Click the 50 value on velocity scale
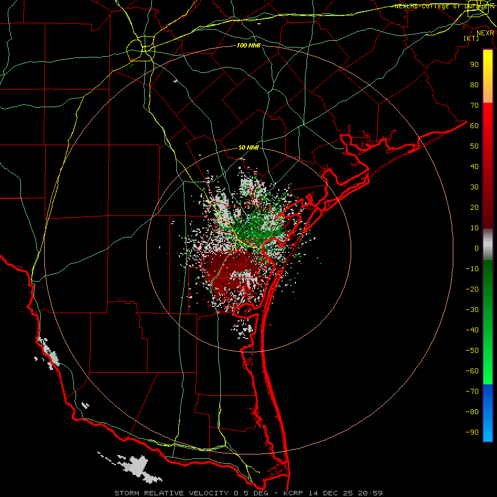497x497 pixels. point(474,146)
